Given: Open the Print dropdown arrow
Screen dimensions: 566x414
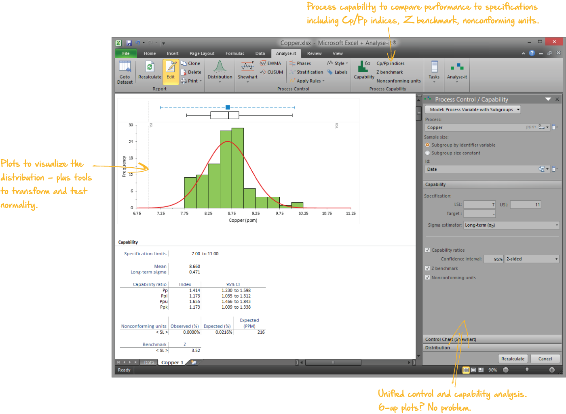Looking at the screenshot, I should [201, 81].
